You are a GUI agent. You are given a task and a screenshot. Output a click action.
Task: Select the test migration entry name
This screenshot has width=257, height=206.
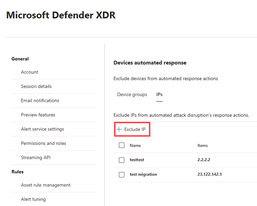click(x=143, y=174)
